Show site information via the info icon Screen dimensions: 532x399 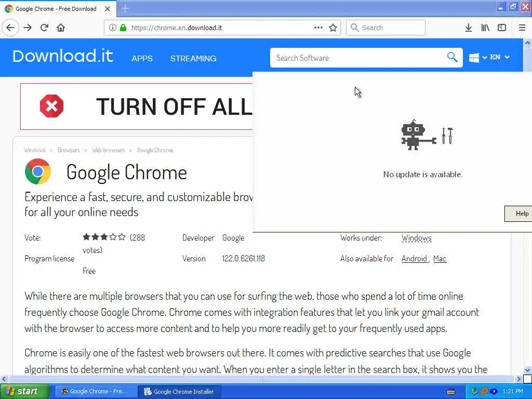(x=112, y=28)
